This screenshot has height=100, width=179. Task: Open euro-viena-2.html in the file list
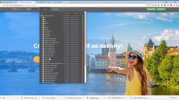[x=49, y=54]
